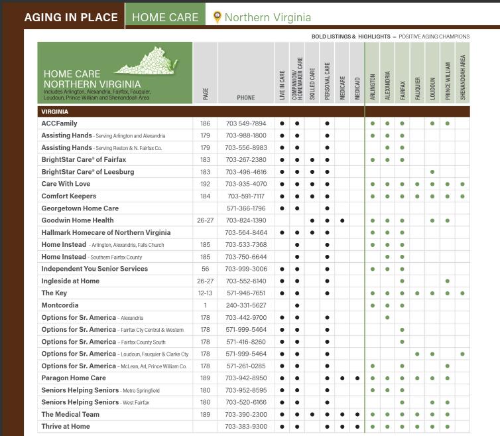The height and width of the screenshot is (436, 500).
Task: Click the Prince William dot for Ingleside at Home
Action: (448, 281)
